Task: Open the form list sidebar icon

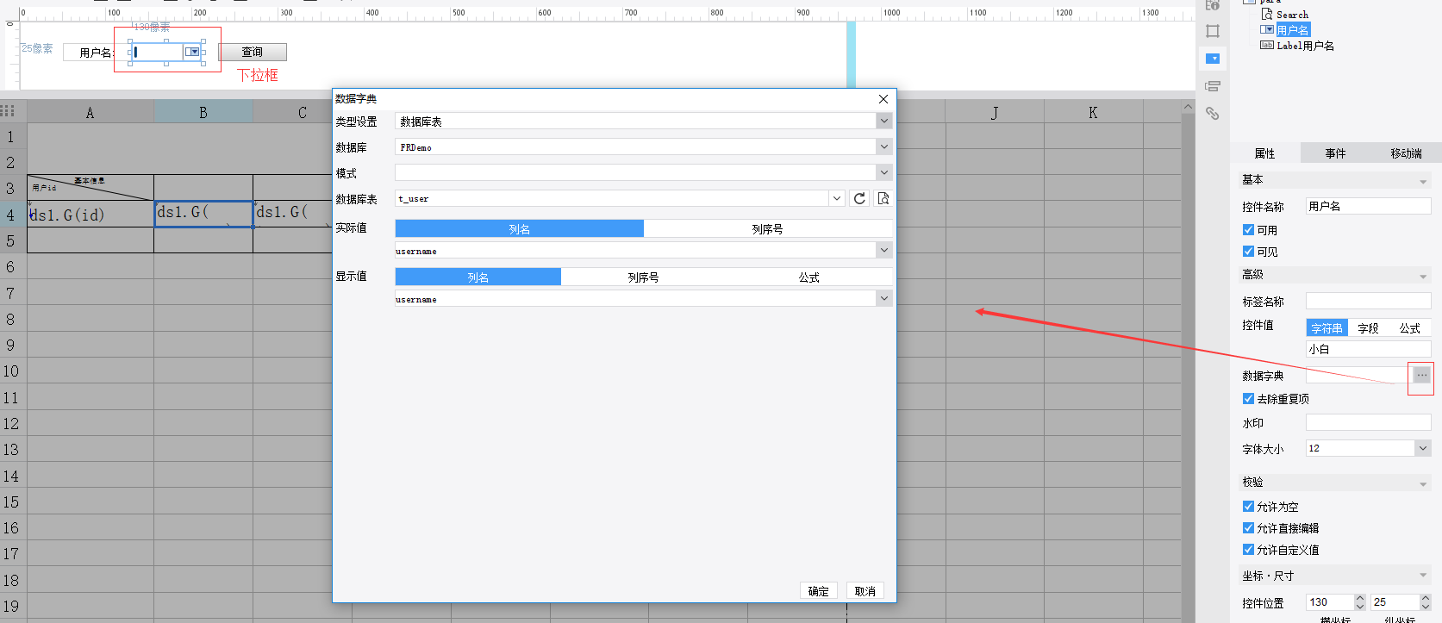Action: click(x=1213, y=86)
